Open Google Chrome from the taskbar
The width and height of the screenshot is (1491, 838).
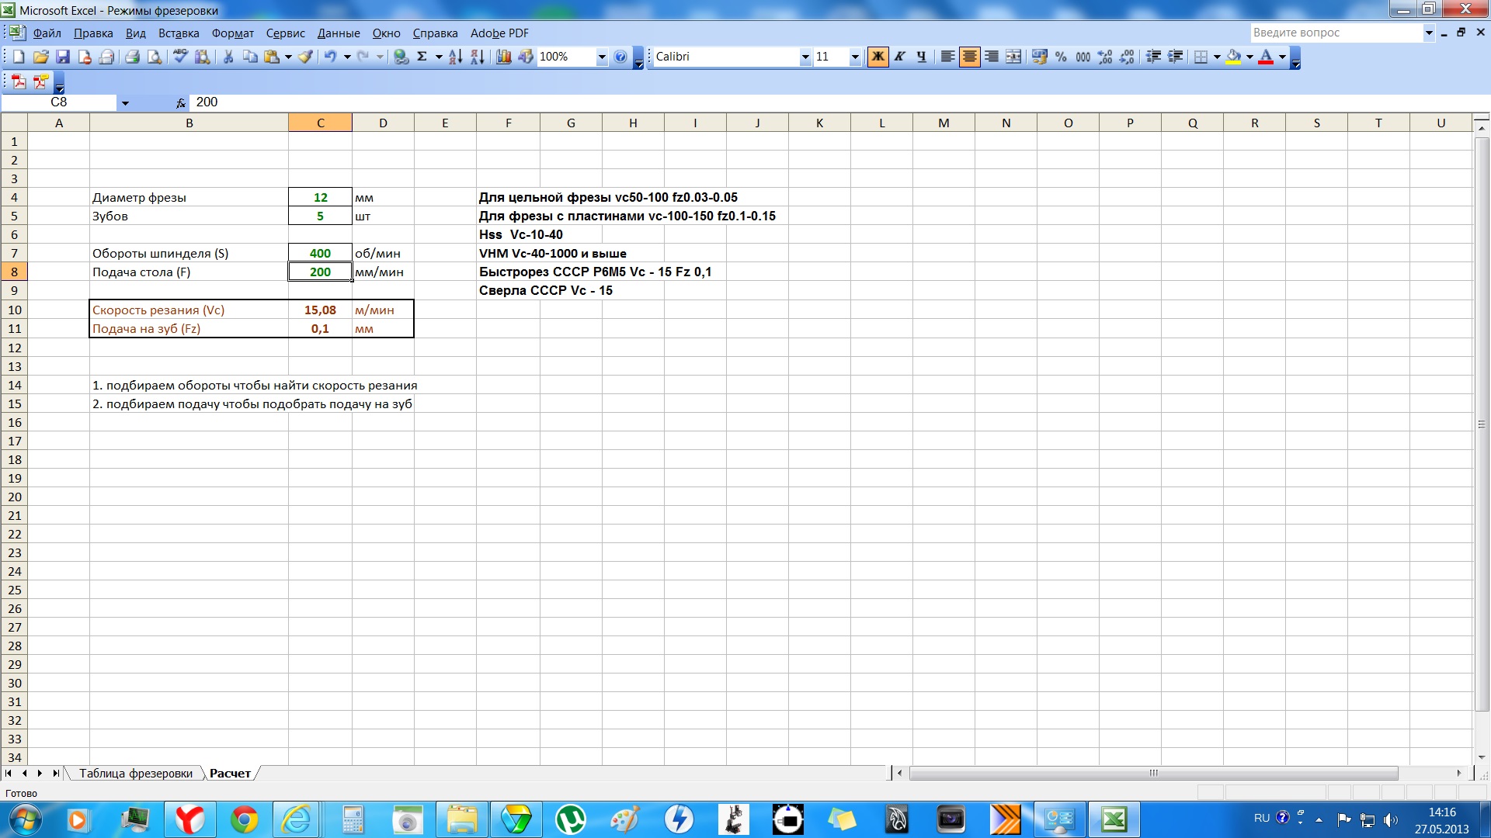coord(245,819)
